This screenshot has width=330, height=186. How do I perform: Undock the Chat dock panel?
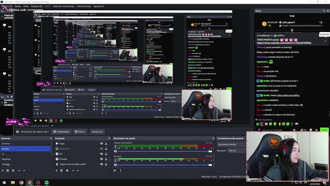[x=324, y=11]
